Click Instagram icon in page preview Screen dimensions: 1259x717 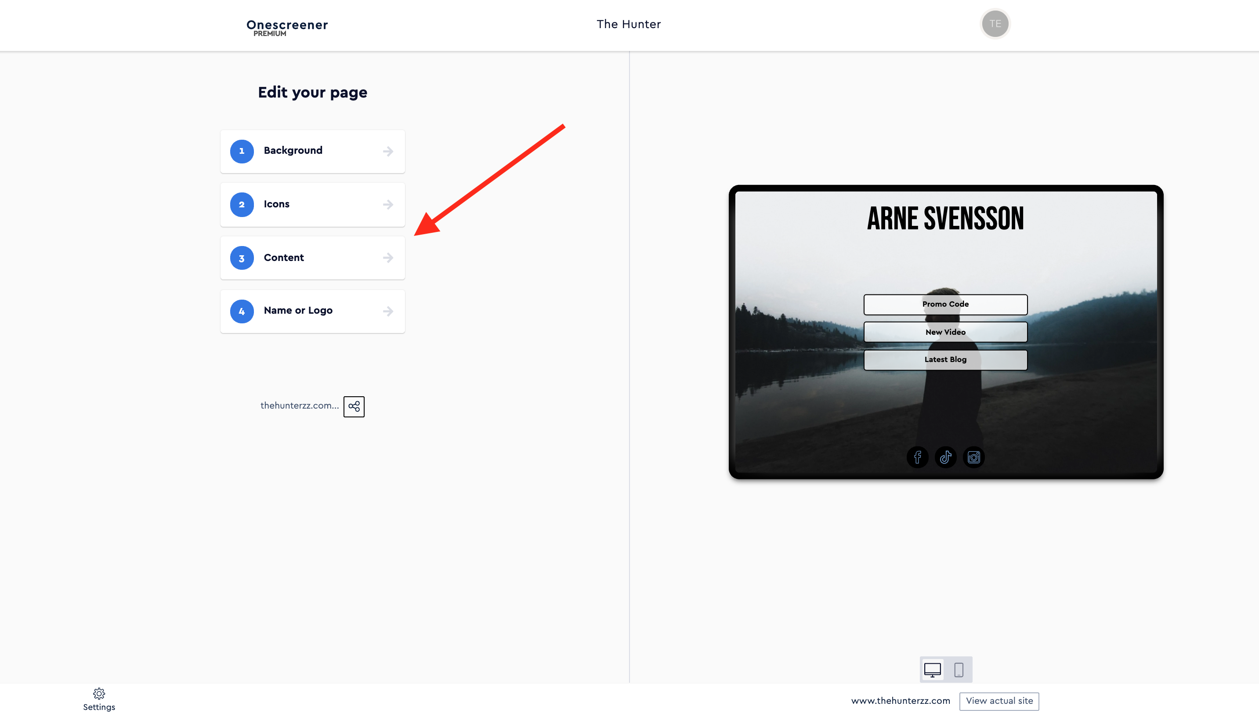point(973,457)
